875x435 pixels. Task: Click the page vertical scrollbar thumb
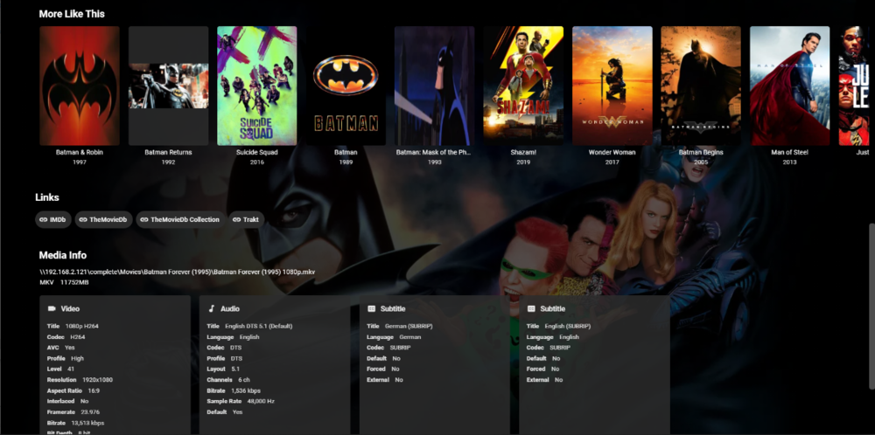pos(871,307)
